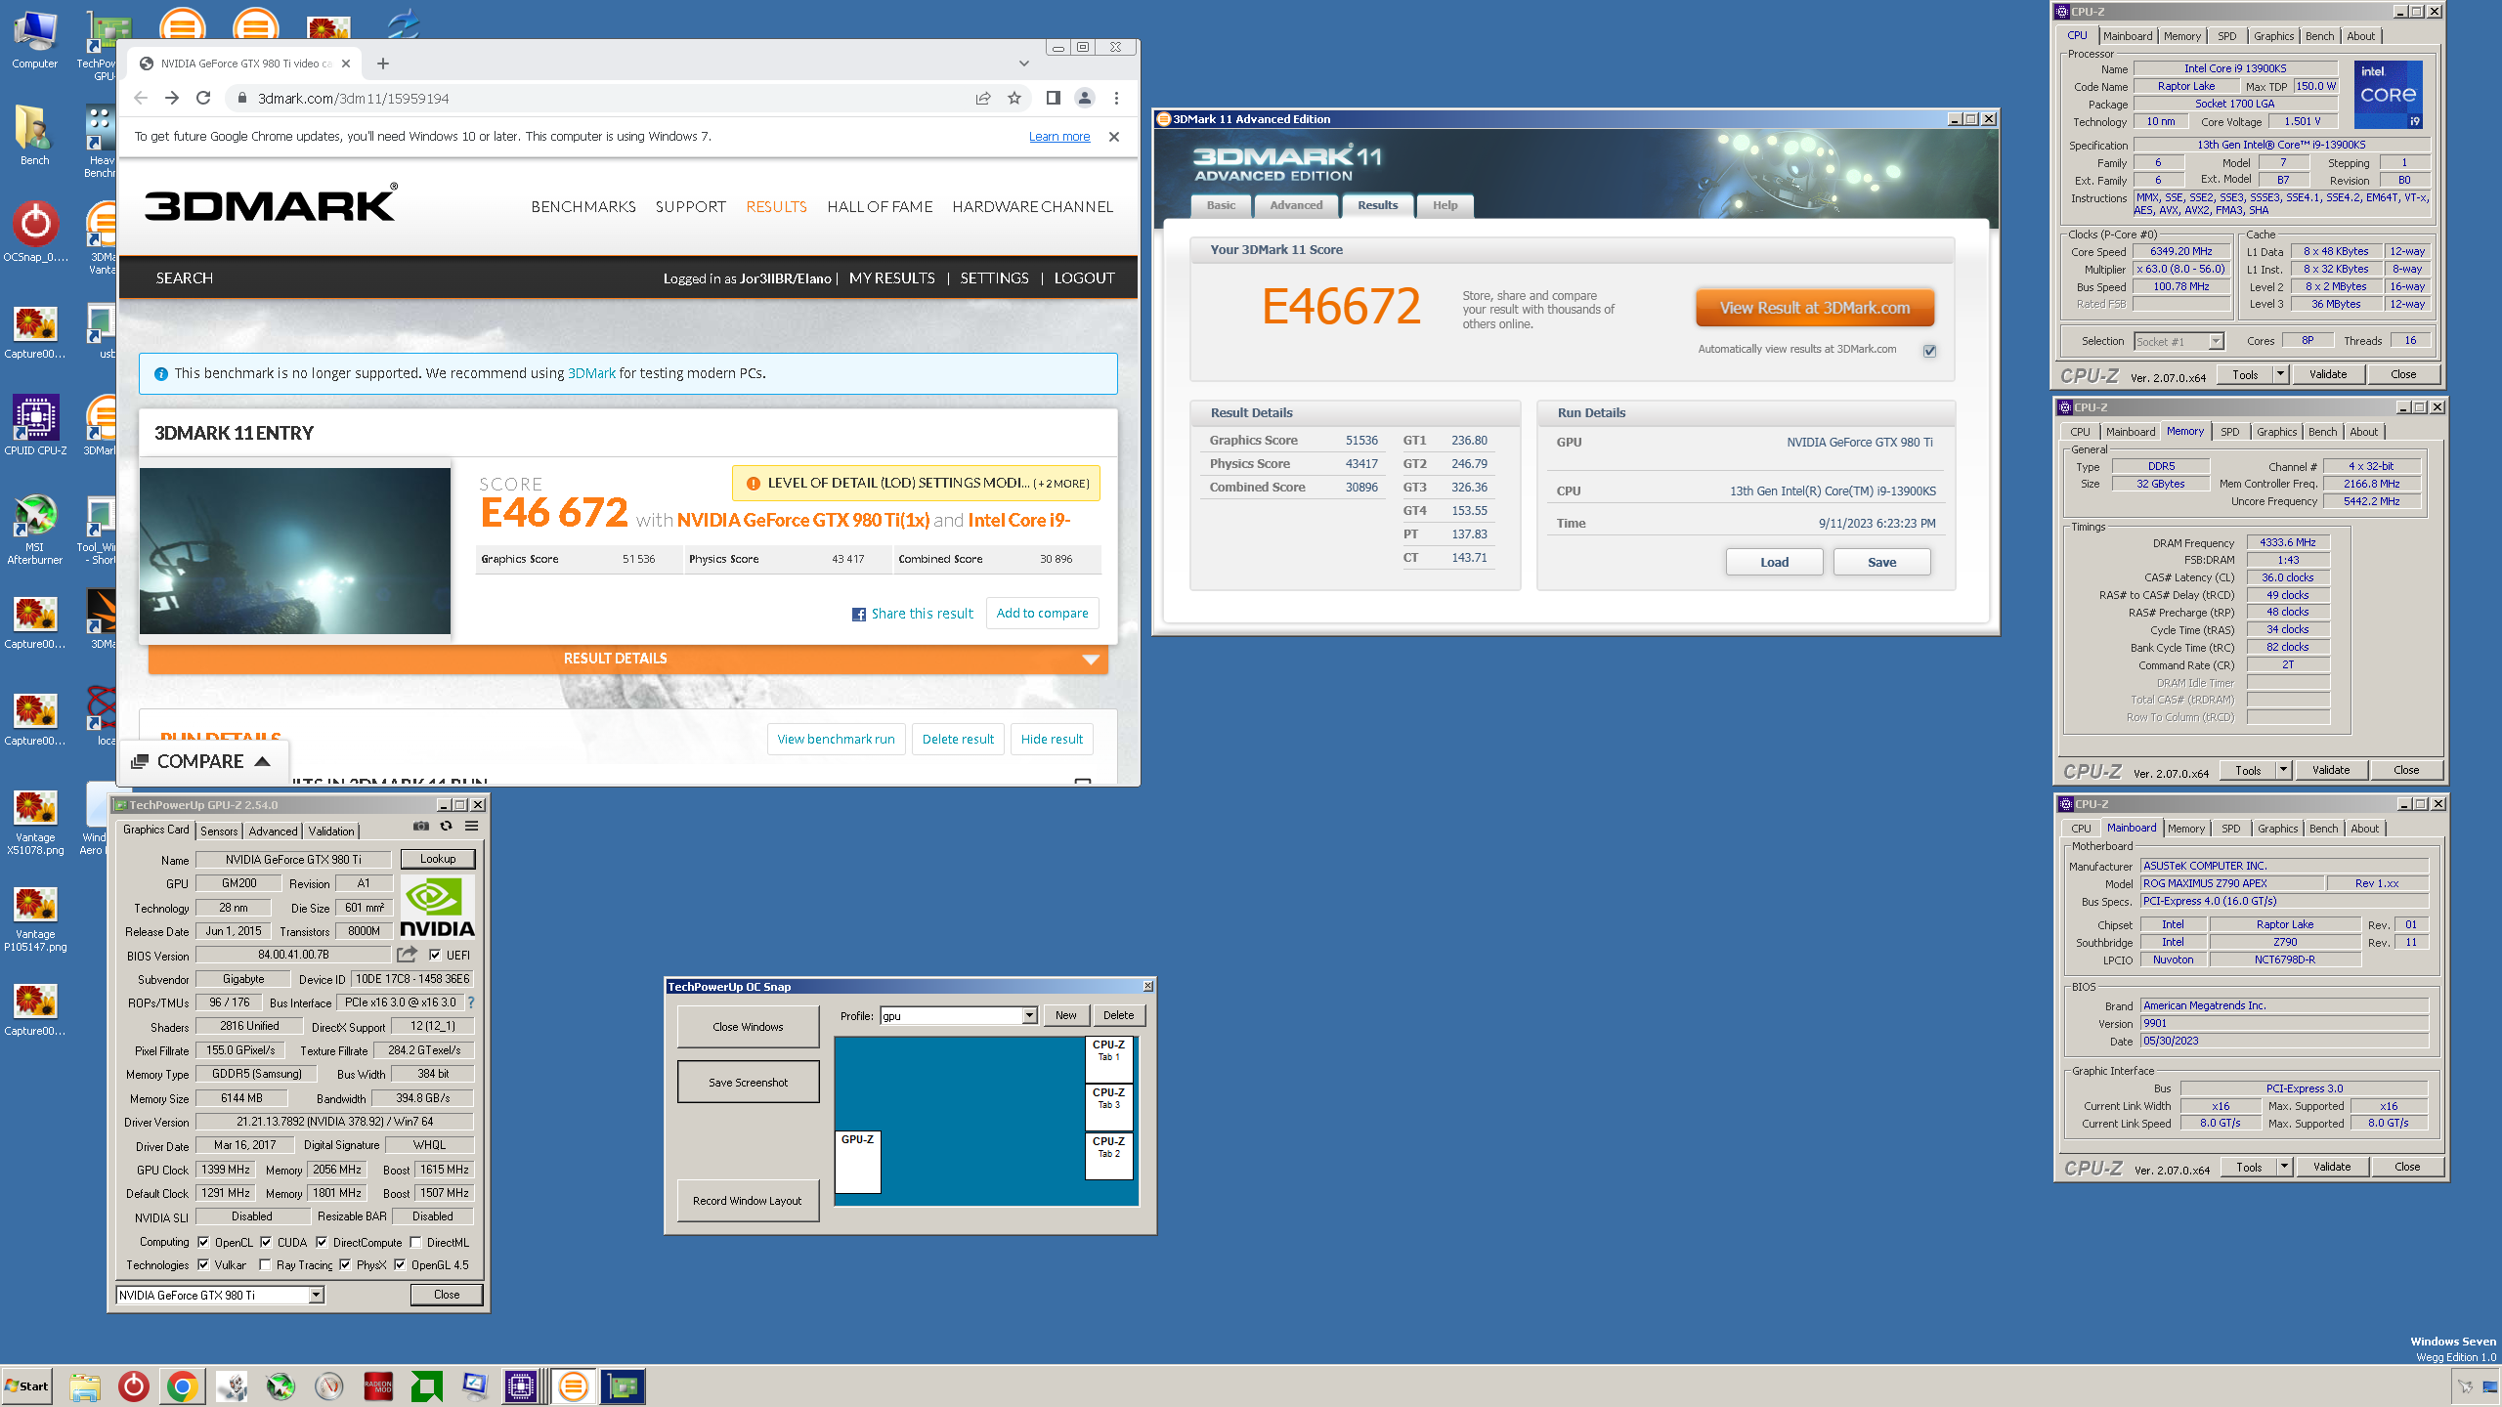Open the Chrome tab search chevron
This screenshot has width=2502, height=1407.
(x=1024, y=64)
